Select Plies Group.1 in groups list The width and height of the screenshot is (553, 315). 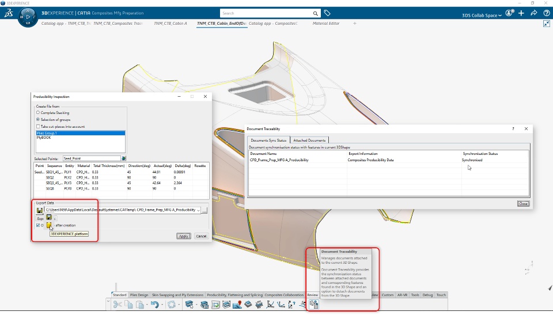[81, 133]
